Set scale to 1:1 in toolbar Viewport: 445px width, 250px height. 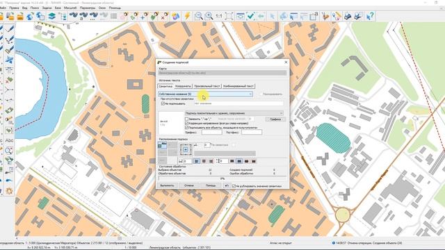pos(219,16)
